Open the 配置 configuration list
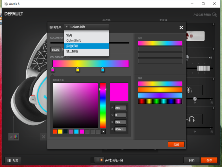This screenshot has width=222, height=167. pyautogui.click(x=13, y=160)
